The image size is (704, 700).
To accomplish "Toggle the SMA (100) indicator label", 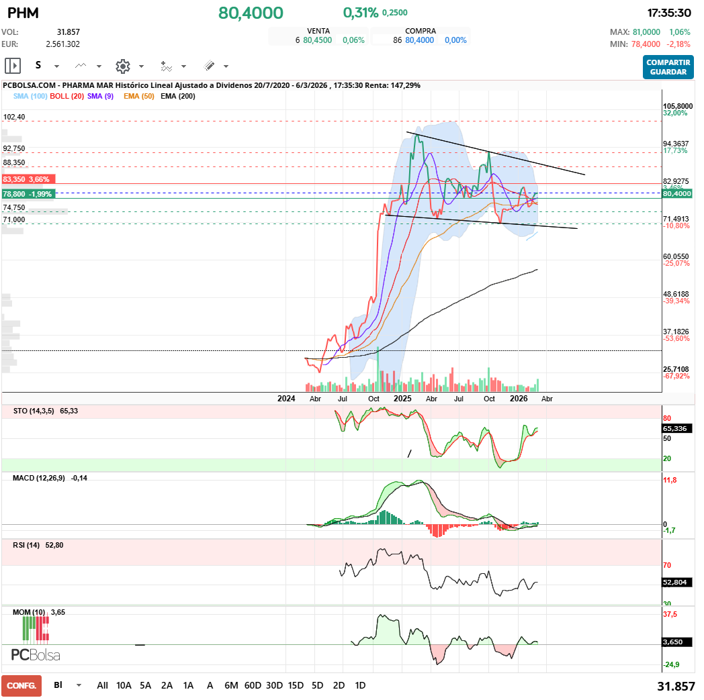I will [30, 97].
